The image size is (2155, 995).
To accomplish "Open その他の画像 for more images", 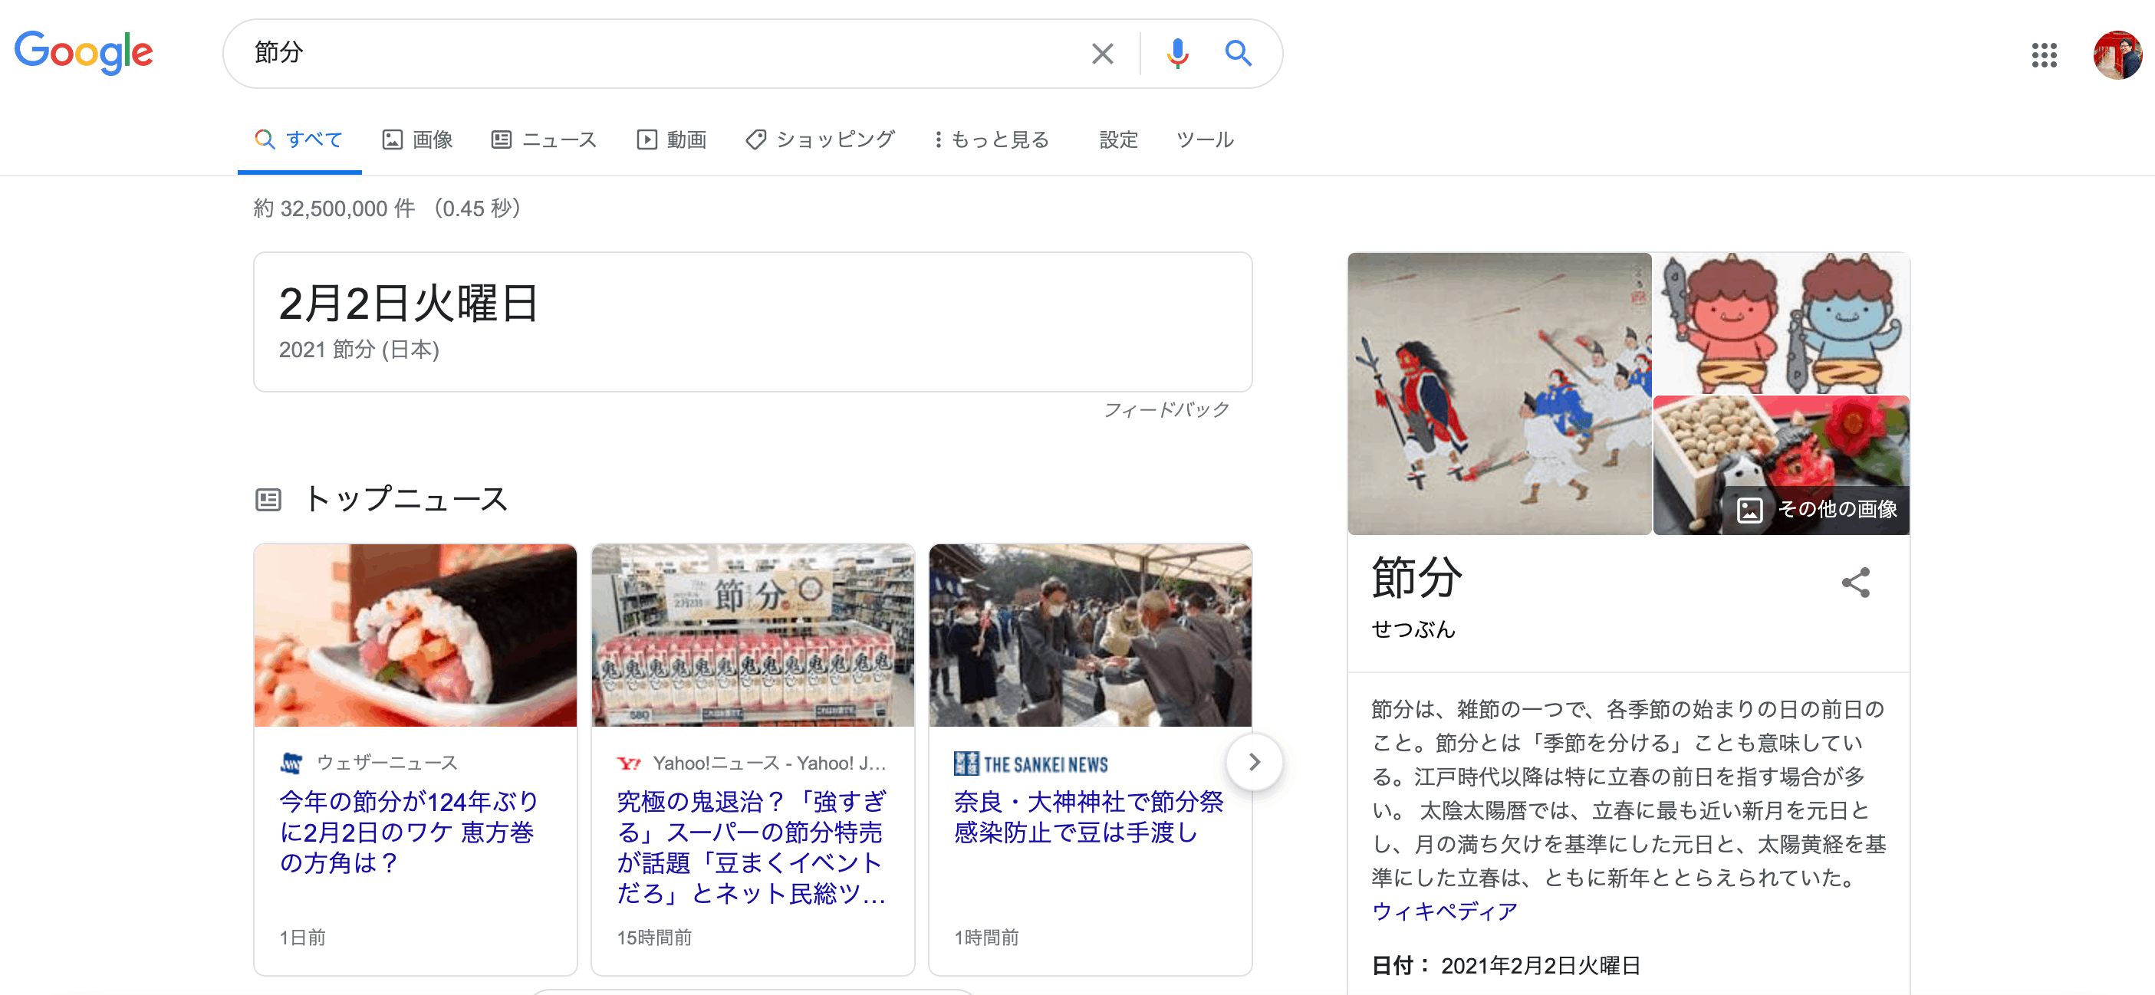I will click(x=1816, y=509).
